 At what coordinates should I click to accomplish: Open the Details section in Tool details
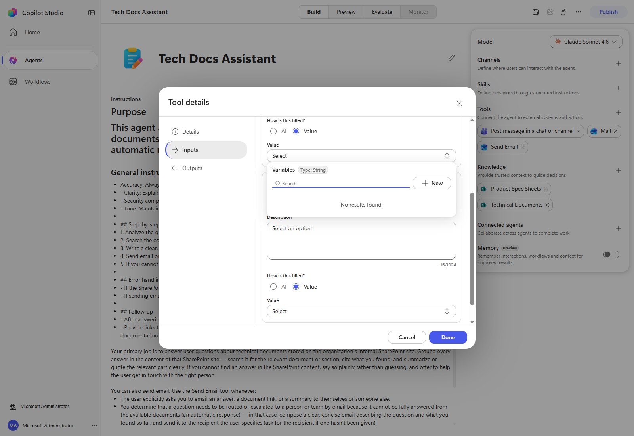206,132
